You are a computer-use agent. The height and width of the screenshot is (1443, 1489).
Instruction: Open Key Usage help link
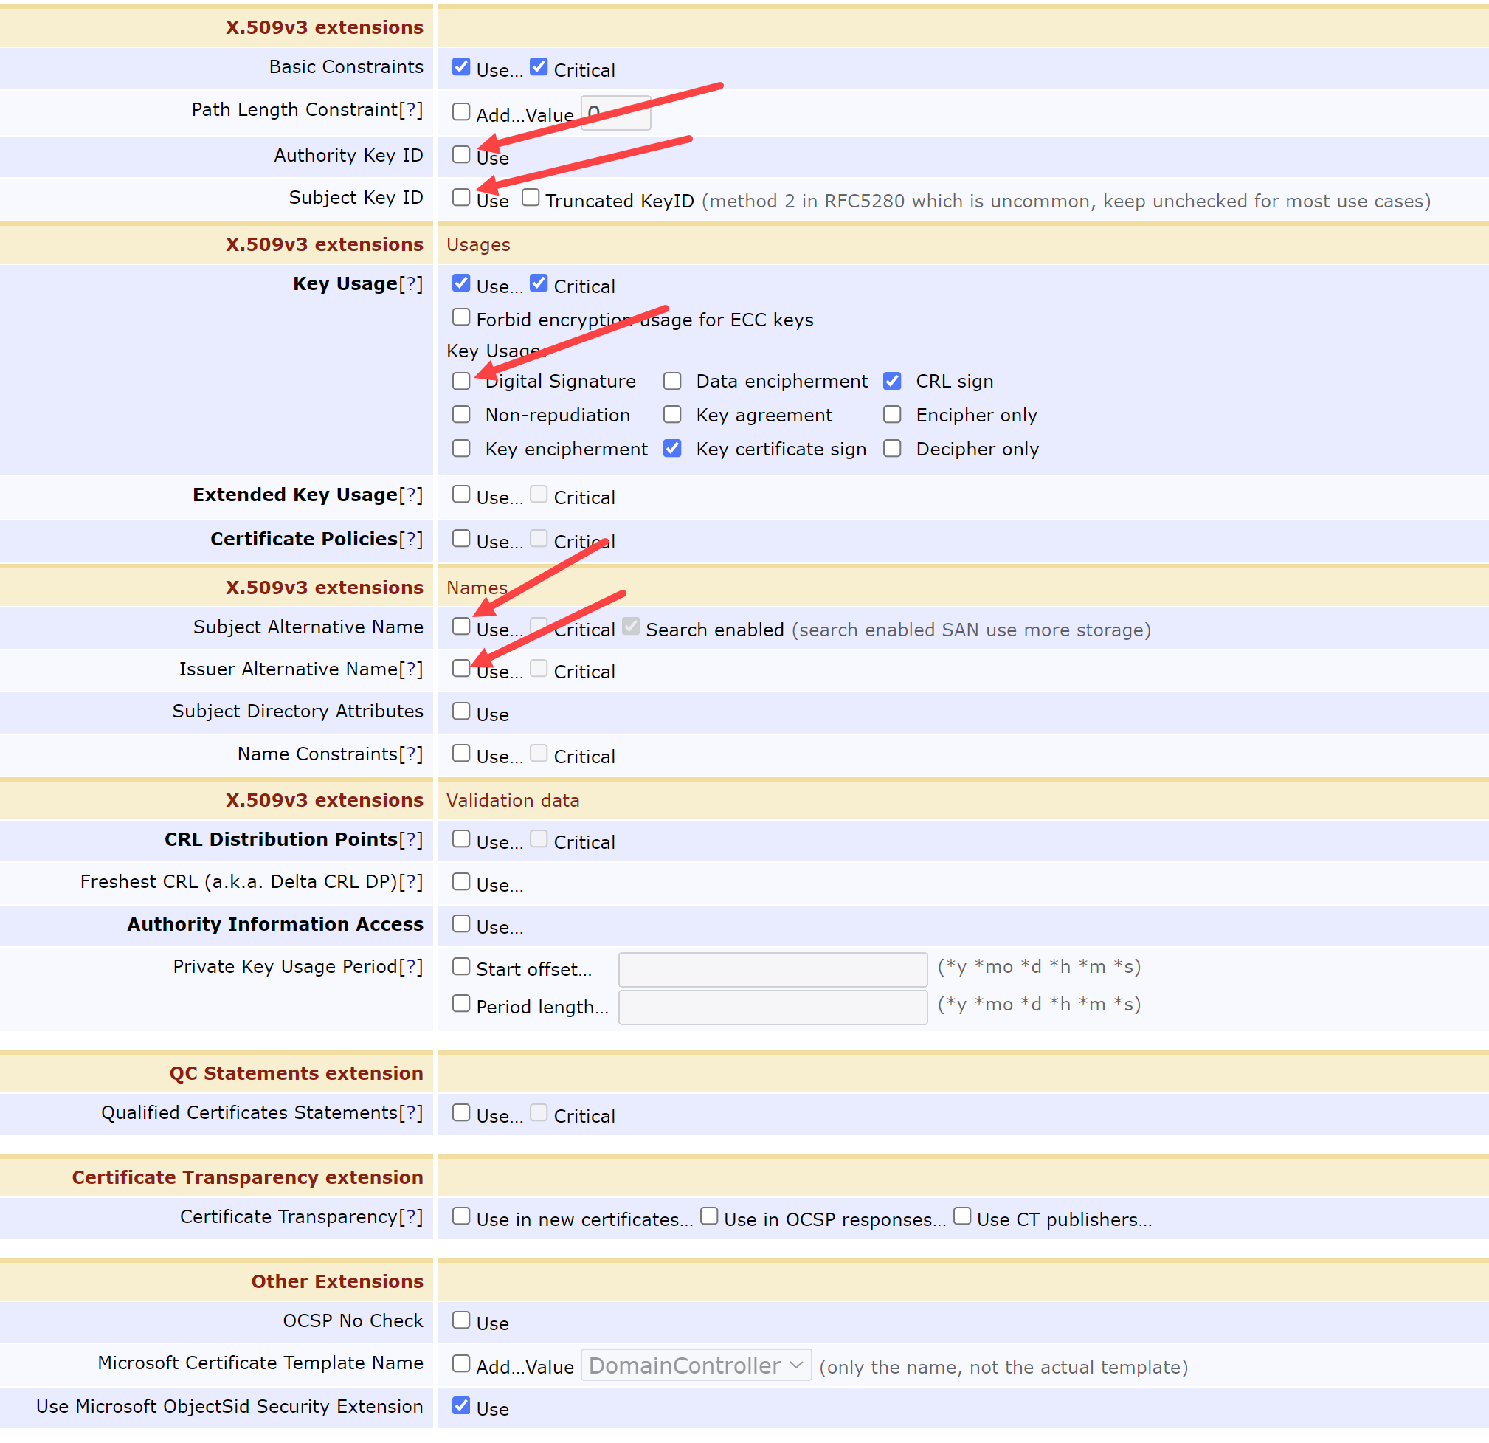tap(411, 284)
